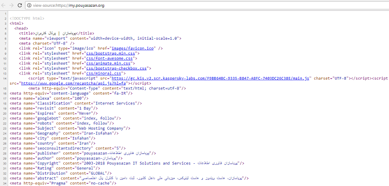
Task: Open the css/bootstrap-checkbox.css link
Action: pos(116,68)
